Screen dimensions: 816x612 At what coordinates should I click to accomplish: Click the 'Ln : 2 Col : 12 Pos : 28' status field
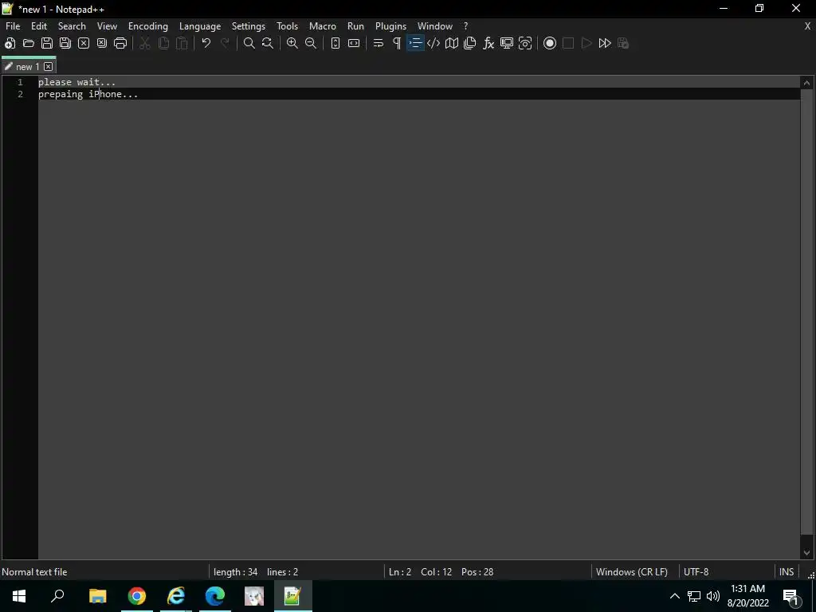point(441,572)
